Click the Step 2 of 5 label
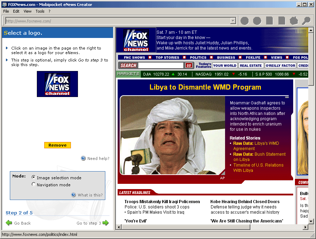This screenshot has height=239, width=316. click(19, 213)
